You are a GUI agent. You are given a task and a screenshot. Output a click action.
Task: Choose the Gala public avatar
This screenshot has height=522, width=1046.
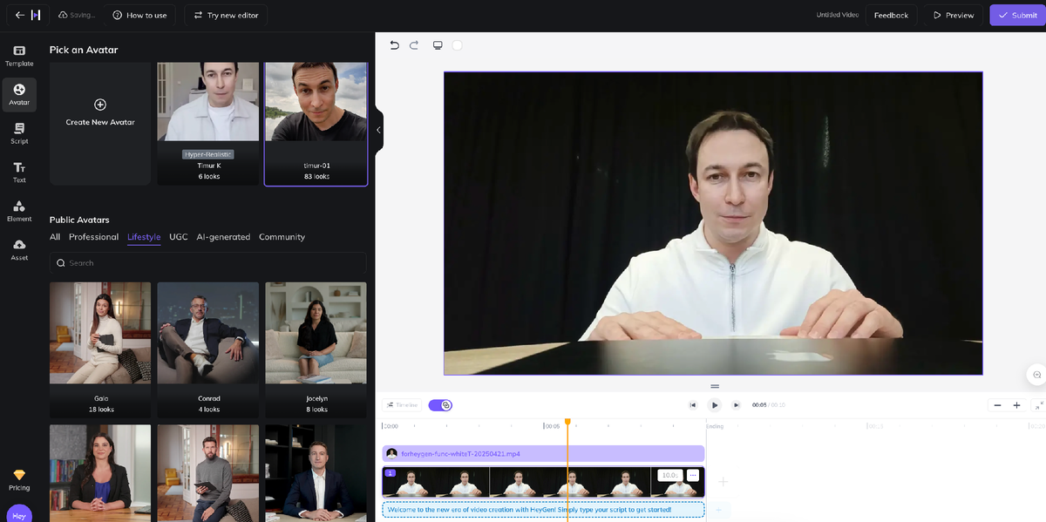[100, 350]
